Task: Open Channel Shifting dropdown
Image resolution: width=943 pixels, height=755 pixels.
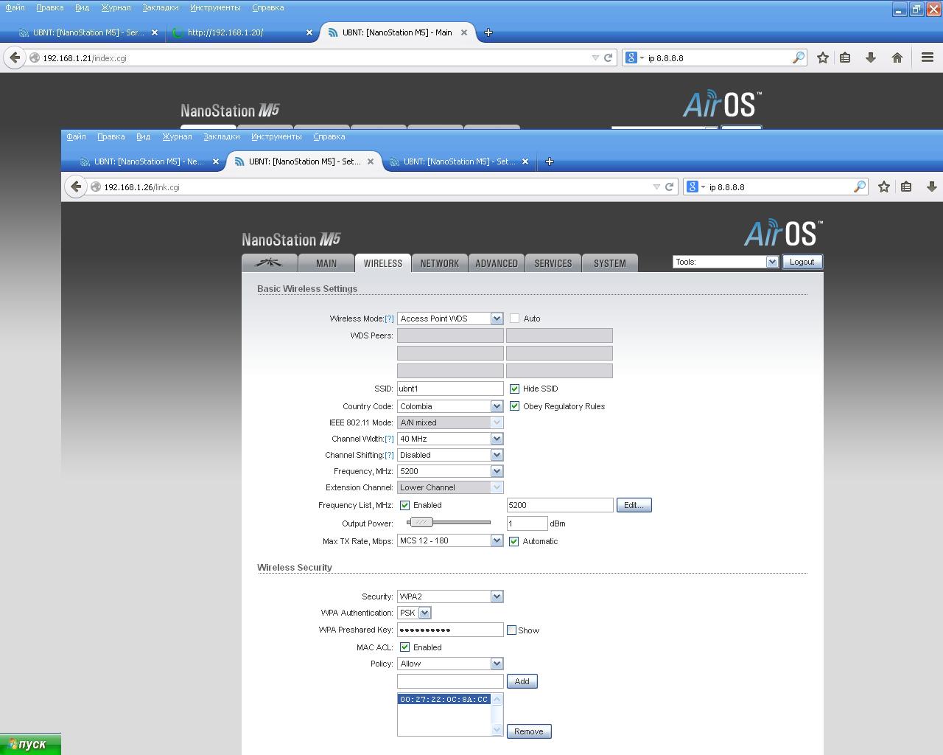Action: click(x=450, y=455)
